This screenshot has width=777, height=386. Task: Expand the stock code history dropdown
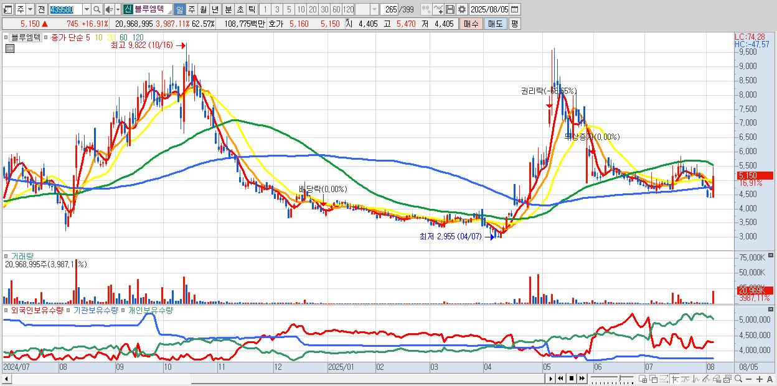[87, 9]
